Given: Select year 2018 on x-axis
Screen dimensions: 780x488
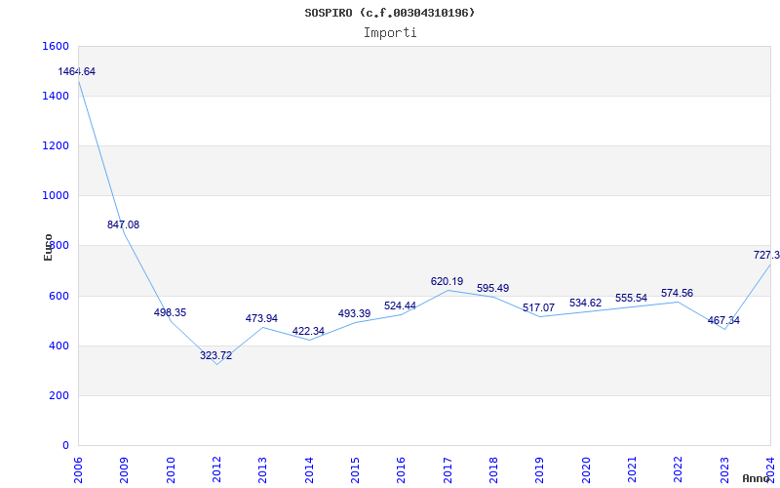Looking at the screenshot, I should 493,469.
